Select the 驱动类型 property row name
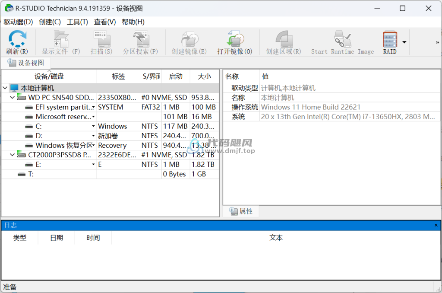Viewport: 442px width, 293px height. [x=245, y=88]
